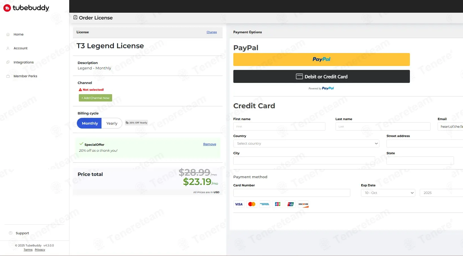Screen dimensions: 463x256
Task: Open the Select country dropdown
Action: click(306, 144)
